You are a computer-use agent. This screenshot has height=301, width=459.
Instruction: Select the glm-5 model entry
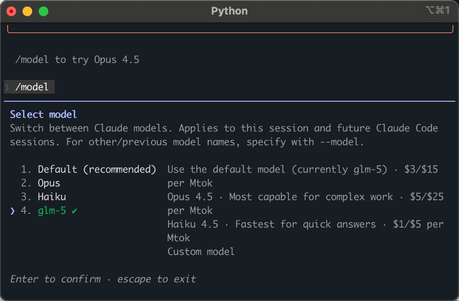click(52, 211)
